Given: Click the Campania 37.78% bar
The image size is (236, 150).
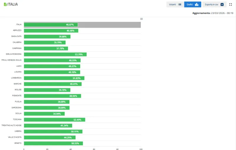Looking at the screenshot, I should [x=46, y=48].
